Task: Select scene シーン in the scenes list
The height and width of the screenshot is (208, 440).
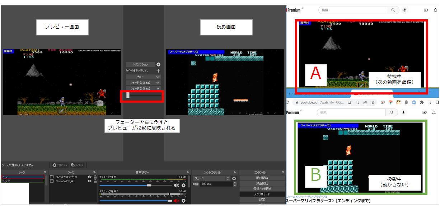Action: click(22, 177)
